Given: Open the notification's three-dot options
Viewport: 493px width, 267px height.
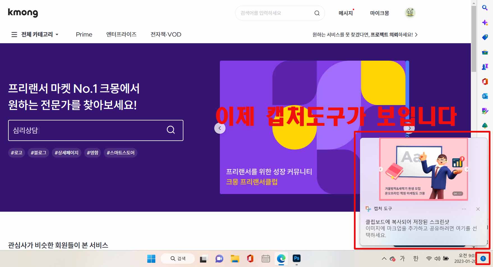Looking at the screenshot, I should click(x=464, y=209).
